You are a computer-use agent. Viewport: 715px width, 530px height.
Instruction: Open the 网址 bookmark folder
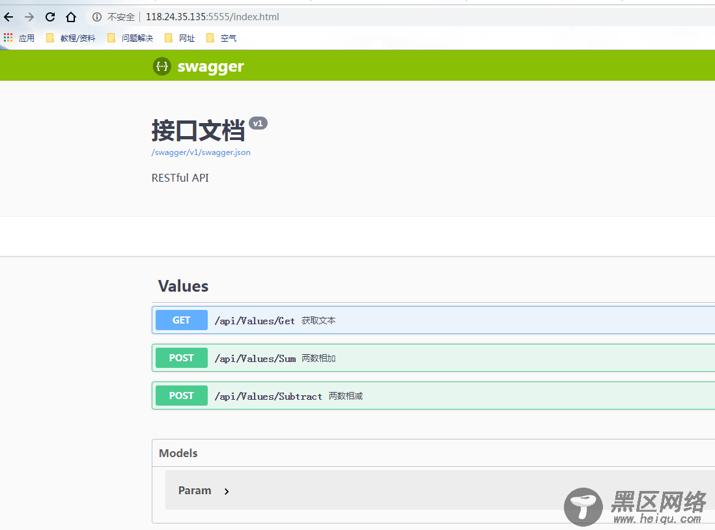tap(180, 38)
